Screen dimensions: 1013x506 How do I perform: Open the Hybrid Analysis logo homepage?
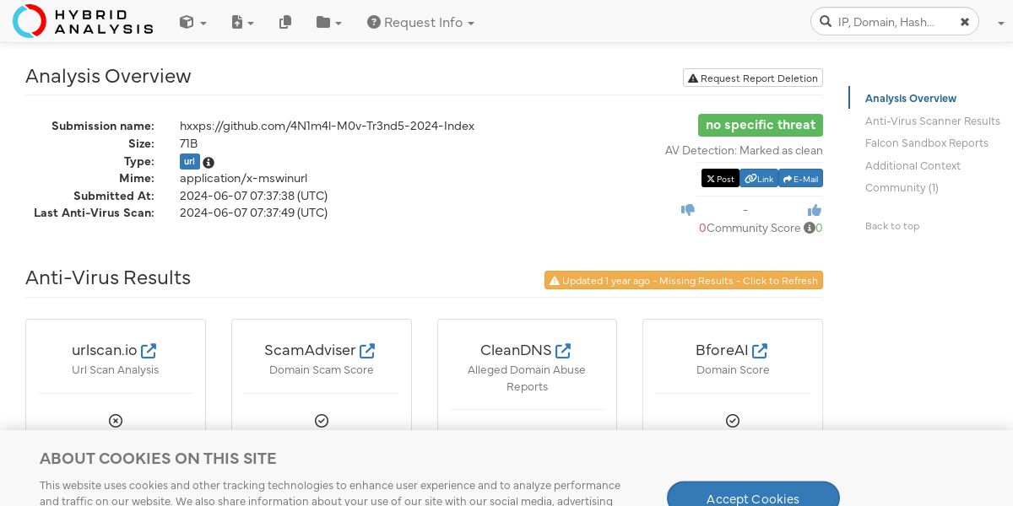(83, 21)
